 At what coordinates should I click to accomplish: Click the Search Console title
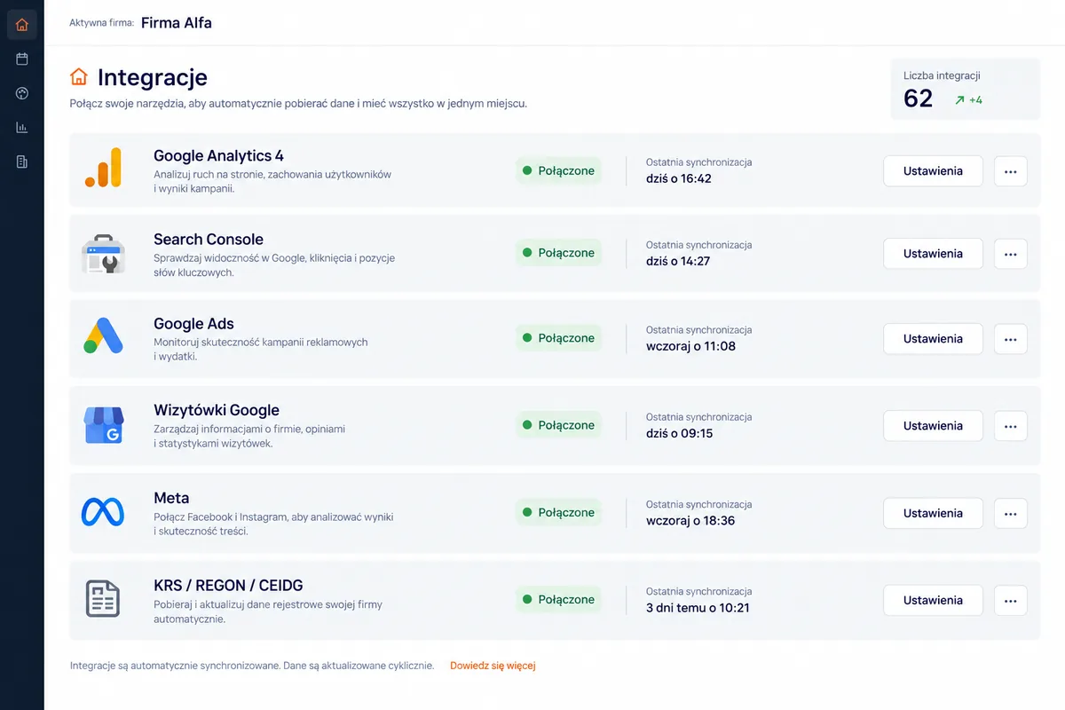209,240
